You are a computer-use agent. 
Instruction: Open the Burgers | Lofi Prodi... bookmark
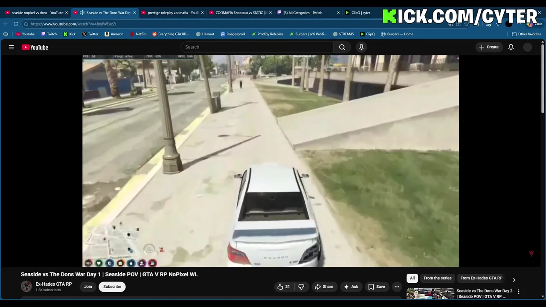[308, 34]
